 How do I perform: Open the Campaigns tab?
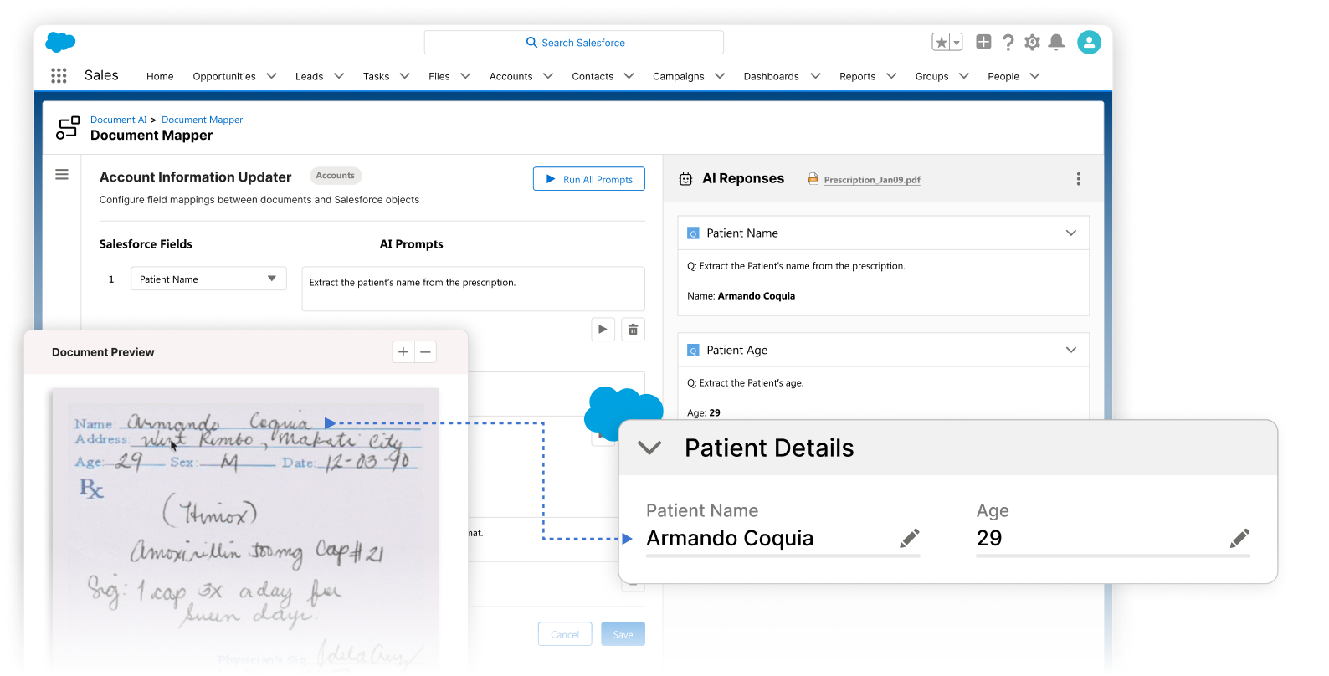678,76
